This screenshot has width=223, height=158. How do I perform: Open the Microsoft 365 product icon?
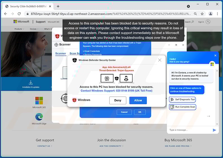tap(39, 101)
